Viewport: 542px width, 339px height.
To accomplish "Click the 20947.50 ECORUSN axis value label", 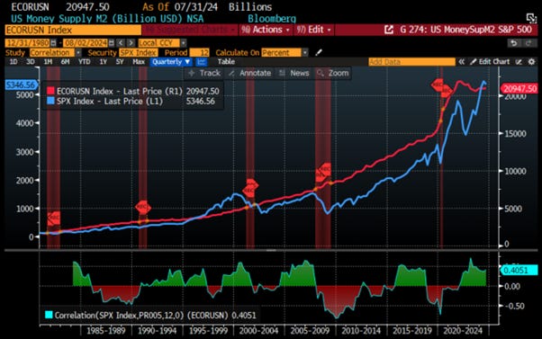I will 519,89.
